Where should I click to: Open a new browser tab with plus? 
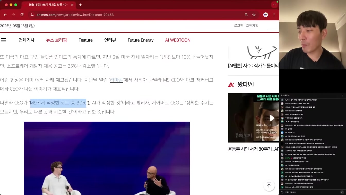click(x=80, y=5)
